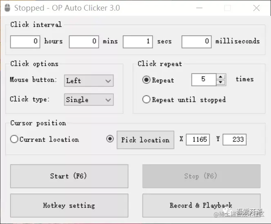
Task: Open Hotkey setting
Action: coord(69,205)
